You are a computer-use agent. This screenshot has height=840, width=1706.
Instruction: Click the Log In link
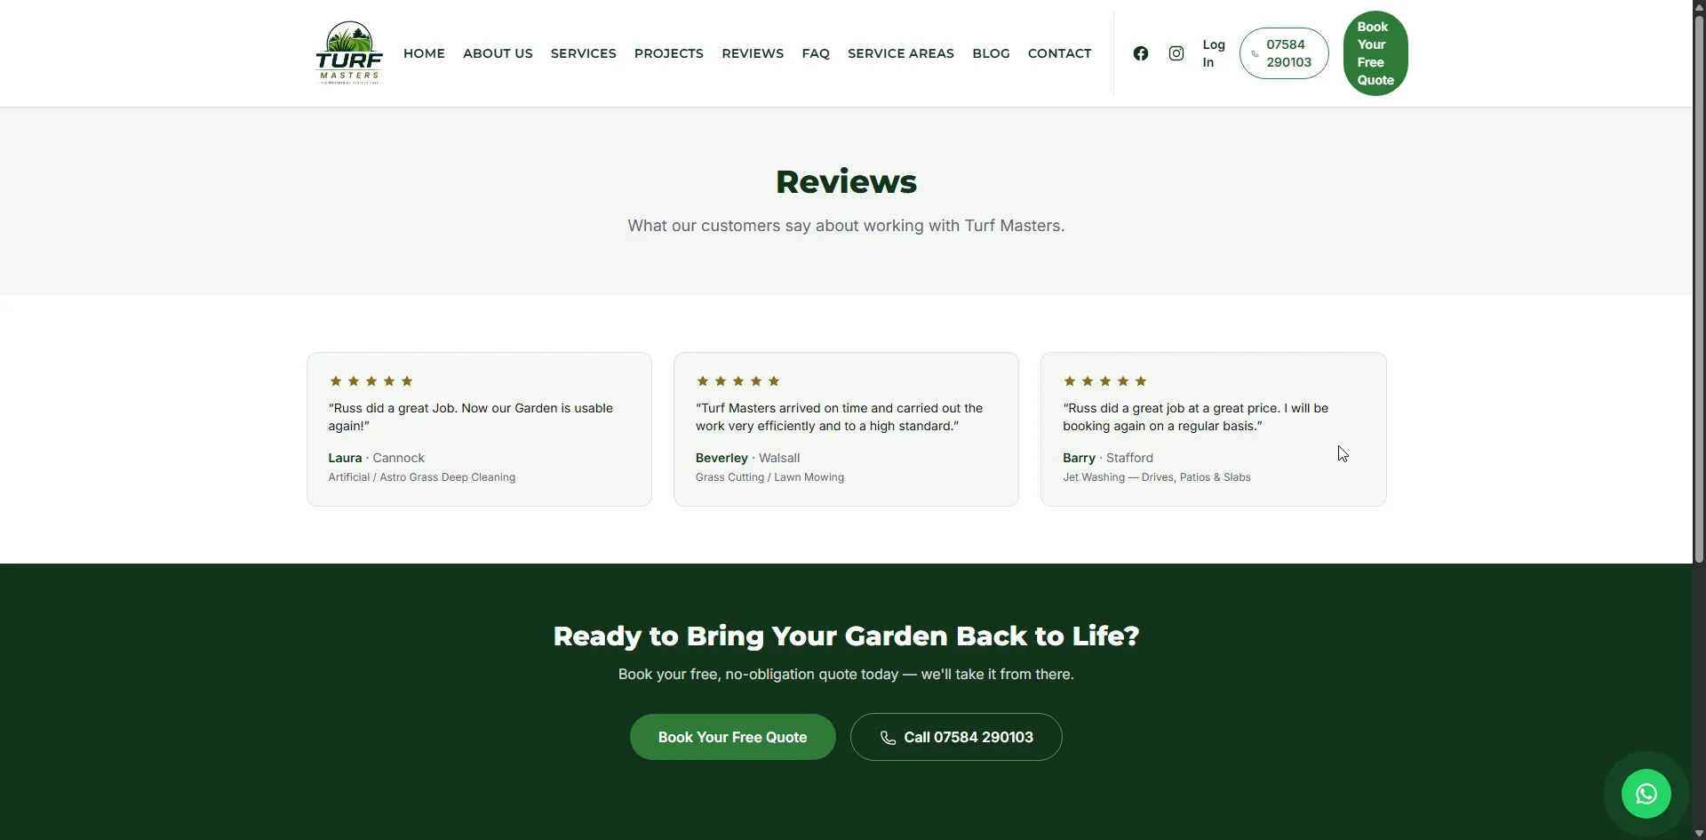pyautogui.click(x=1214, y=53)
